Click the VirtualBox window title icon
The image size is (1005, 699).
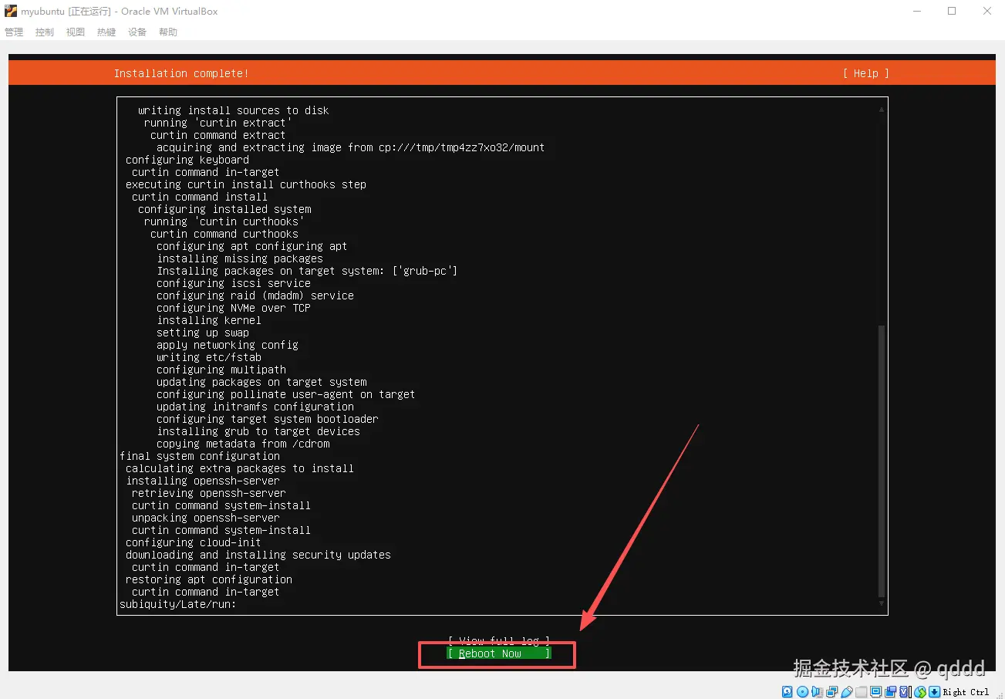coord(12,12)
